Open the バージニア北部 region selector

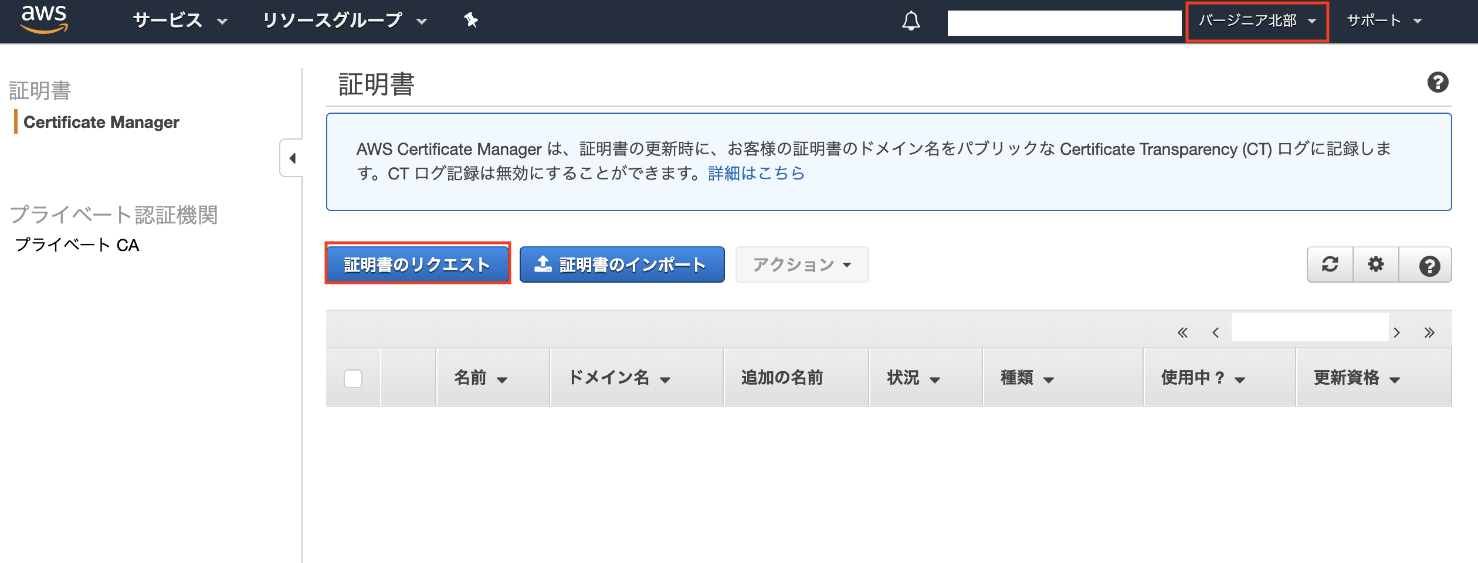1255,21
